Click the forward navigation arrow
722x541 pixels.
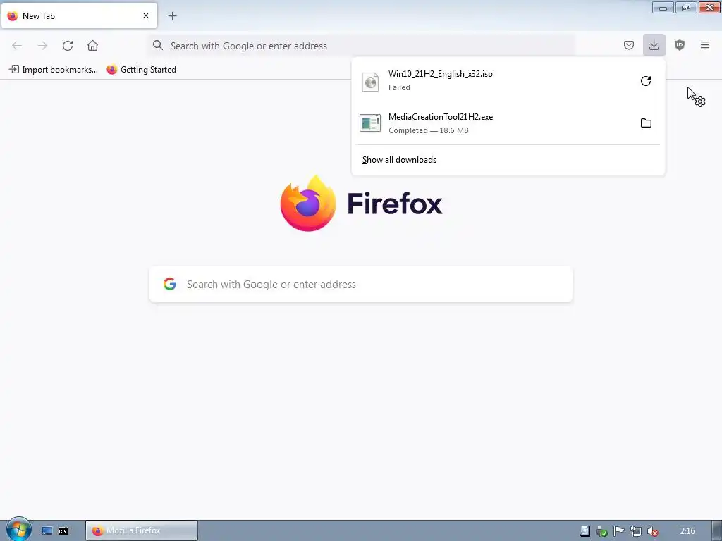pos(42,46)
